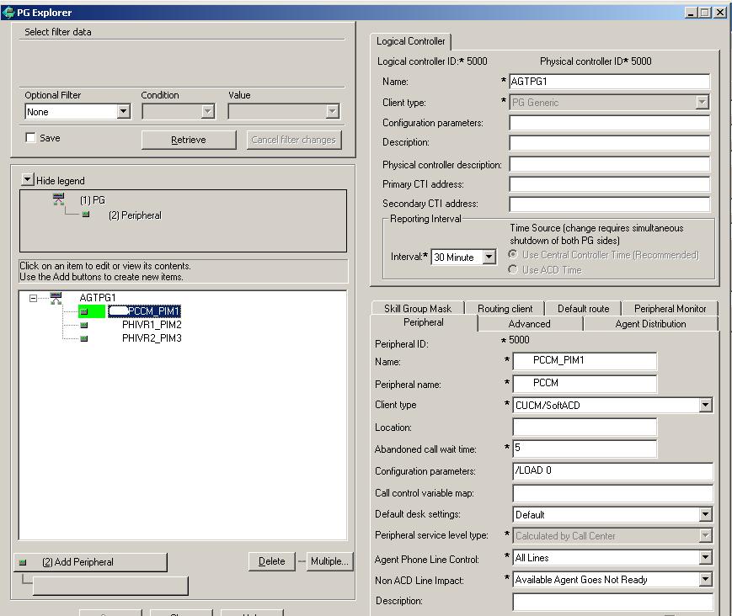The image size is (732, 616).
Task: Enable the Save filter checkbox
Action: 30,137
